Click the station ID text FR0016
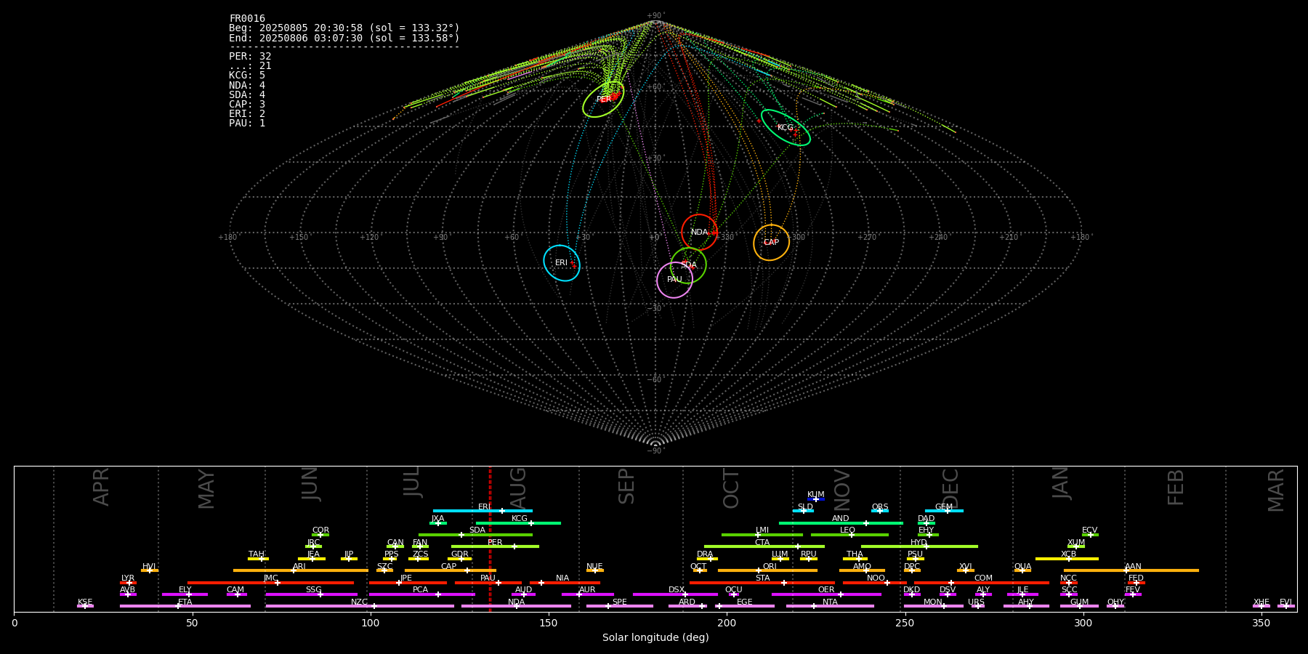The height and width of the screenshot is (654, 1308). point(247,19)
